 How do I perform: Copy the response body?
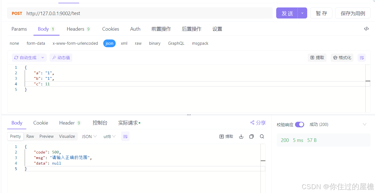click(251, 136)
